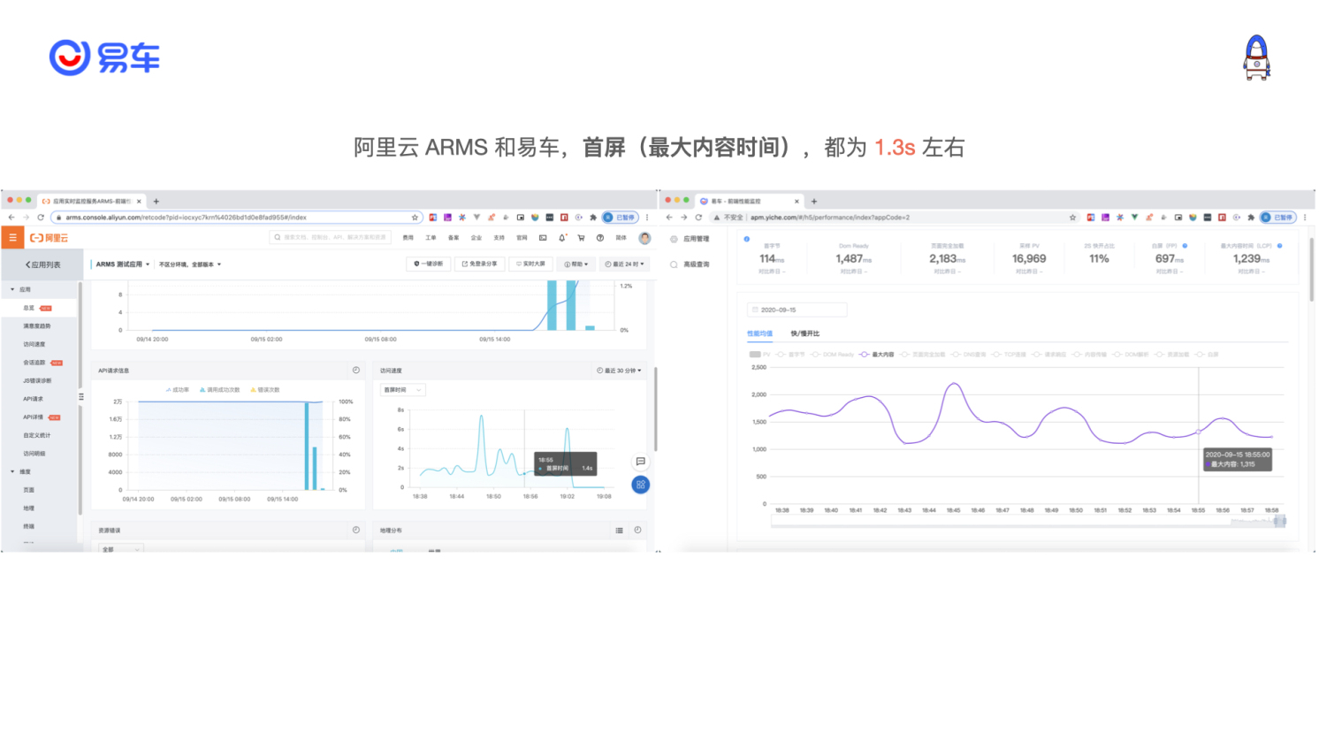Open a new tab in ARMS browser window
Screen dimensions: 1319x742
point(156,202)
